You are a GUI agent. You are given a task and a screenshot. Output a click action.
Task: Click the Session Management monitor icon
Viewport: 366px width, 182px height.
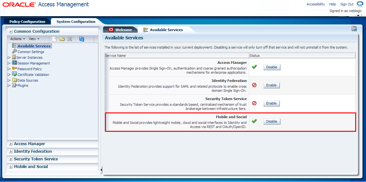pos(15,63)
